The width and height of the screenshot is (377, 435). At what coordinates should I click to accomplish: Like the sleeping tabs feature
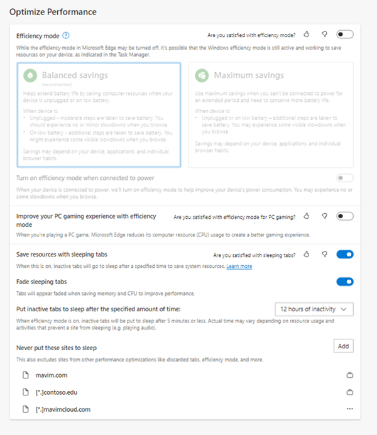click(307, 255)
